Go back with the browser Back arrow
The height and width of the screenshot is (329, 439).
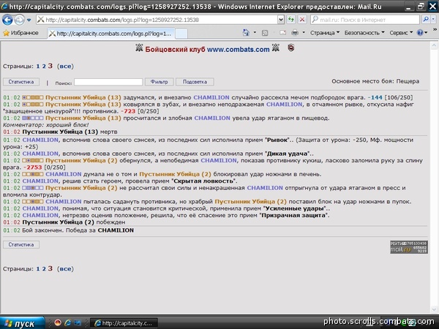pyautogui.click(x=7, y=20)
